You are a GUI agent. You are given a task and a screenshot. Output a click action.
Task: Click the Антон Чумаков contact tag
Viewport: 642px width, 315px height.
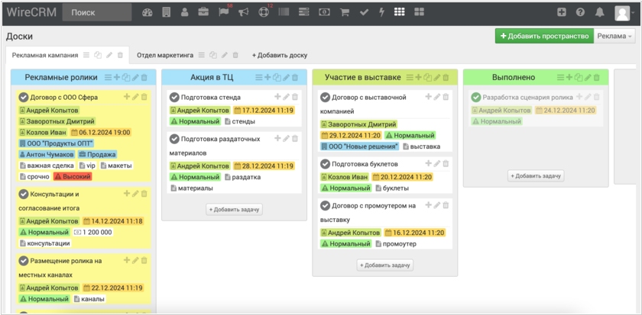coord(47,154)
